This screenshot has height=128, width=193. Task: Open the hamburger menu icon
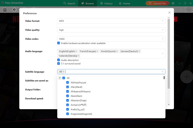173,3
